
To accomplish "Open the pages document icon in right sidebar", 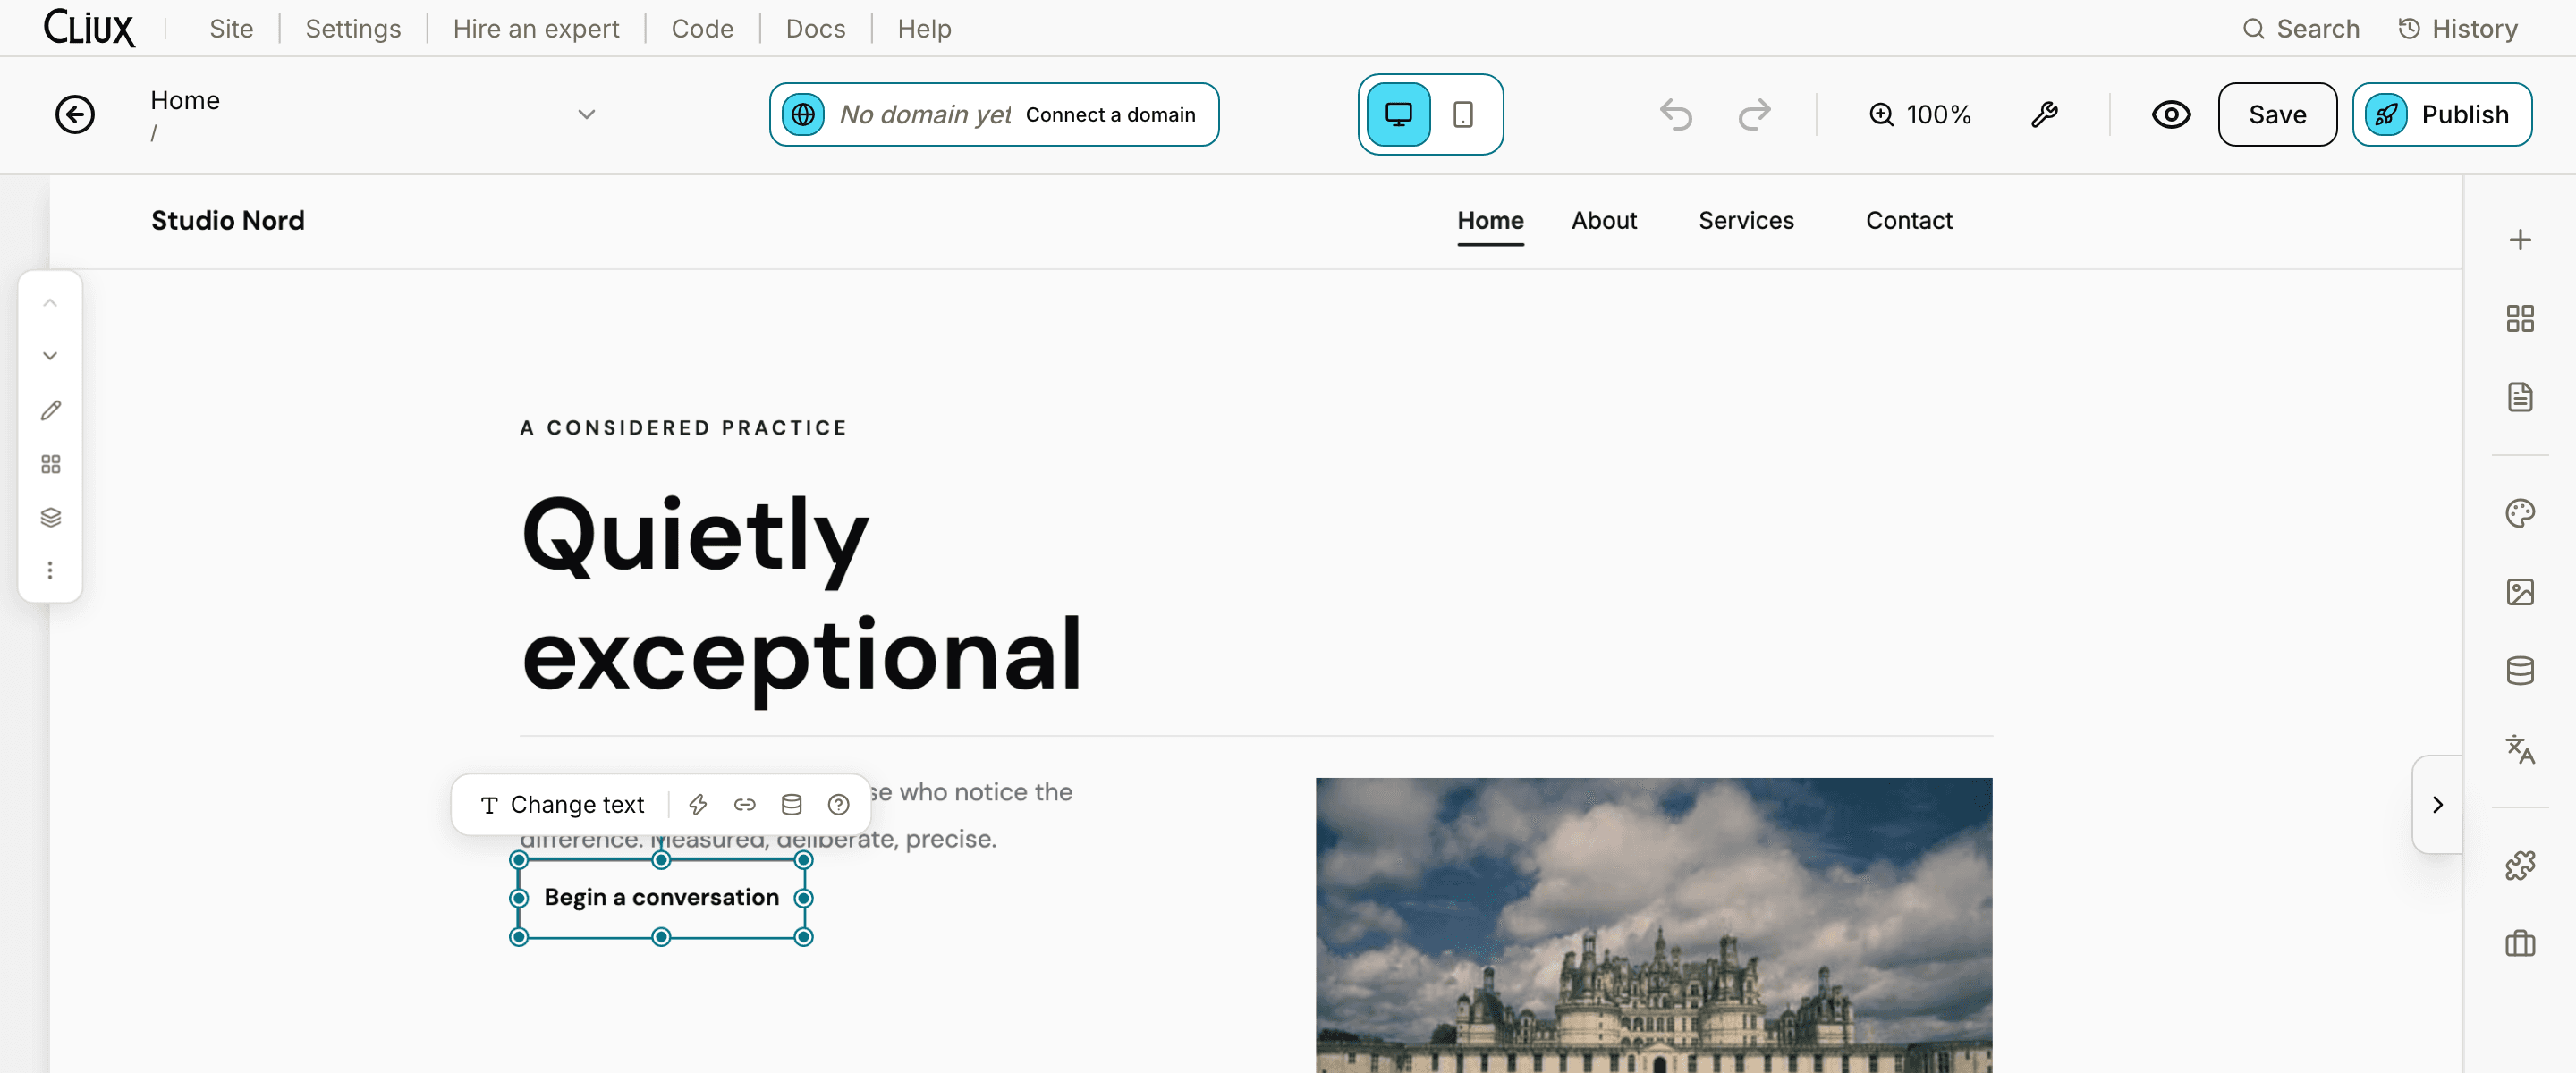I will click(x=2519, y=397).
